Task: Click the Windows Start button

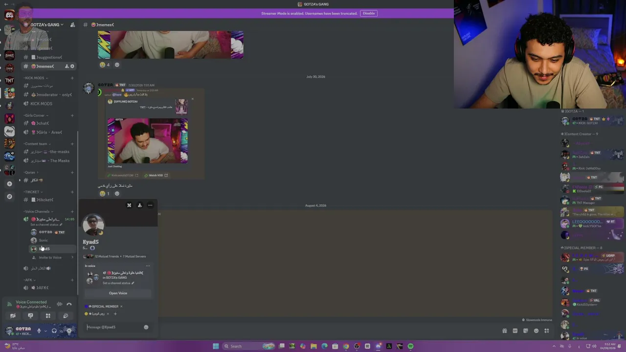Action: click(216, 346)
